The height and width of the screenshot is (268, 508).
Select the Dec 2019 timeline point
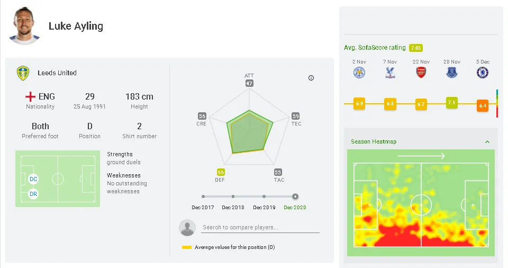click(264, 196)
